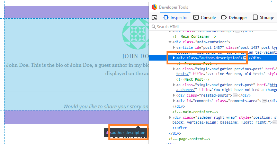
Task: Open the Storage tab
Action: 263,18
